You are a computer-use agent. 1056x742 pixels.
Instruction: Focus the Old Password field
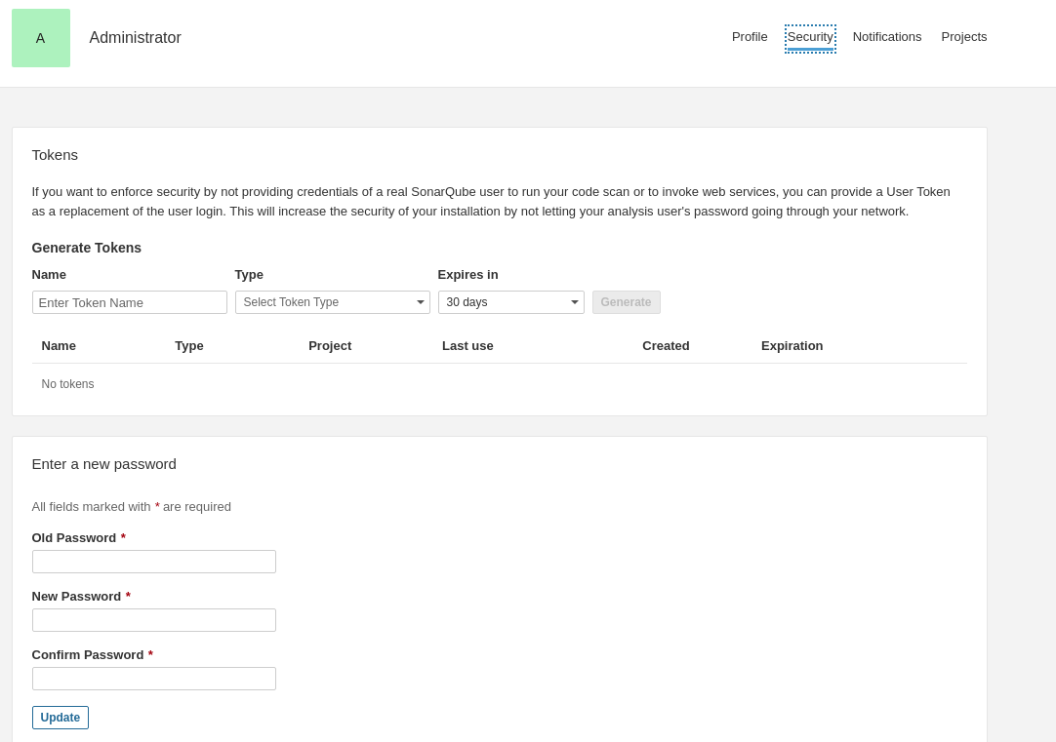153,561
